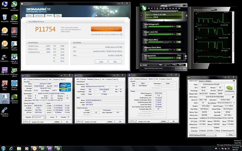The width and height of the screenshot is (242, 151).
Task: Open the Sensors tab in GPU-Z
Action: [201, 81]
